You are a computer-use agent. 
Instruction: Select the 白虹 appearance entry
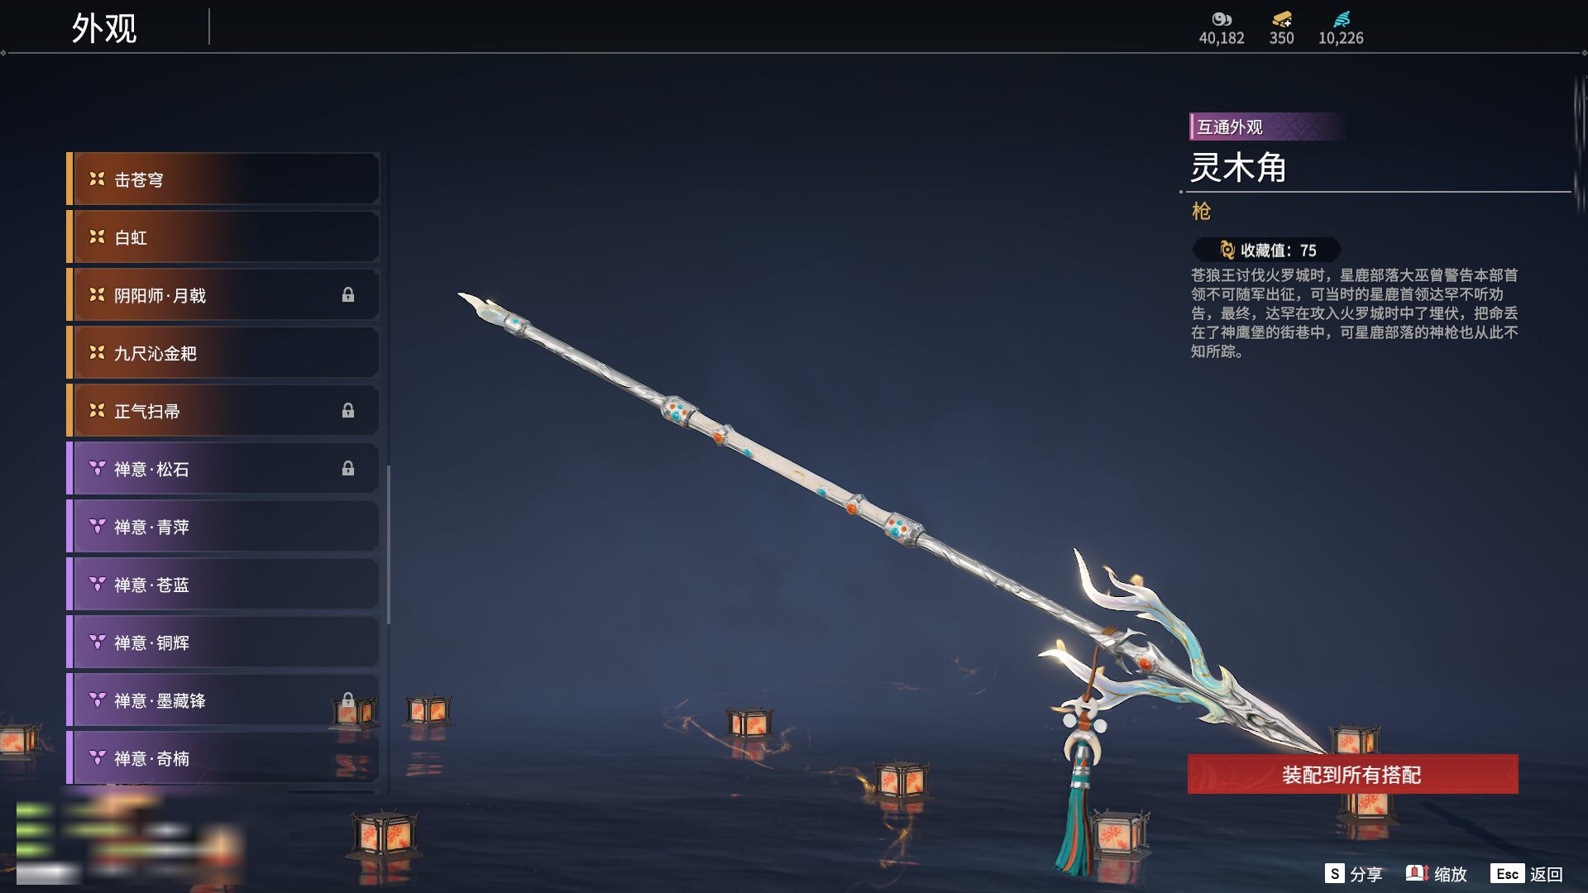click(223, 237)
